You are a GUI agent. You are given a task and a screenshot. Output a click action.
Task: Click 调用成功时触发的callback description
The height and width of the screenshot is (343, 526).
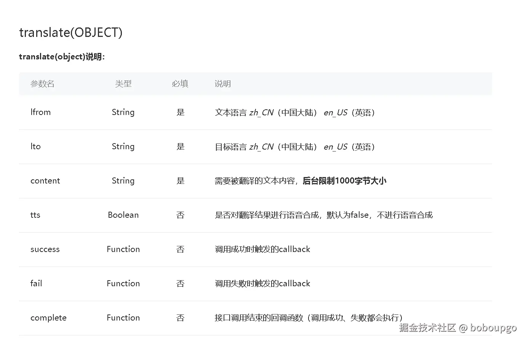tap(262, 249)
